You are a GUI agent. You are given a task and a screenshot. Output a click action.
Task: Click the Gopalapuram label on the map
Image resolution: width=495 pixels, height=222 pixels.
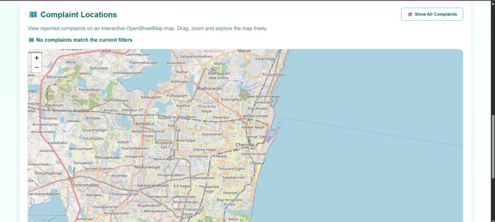pos(233,177)
